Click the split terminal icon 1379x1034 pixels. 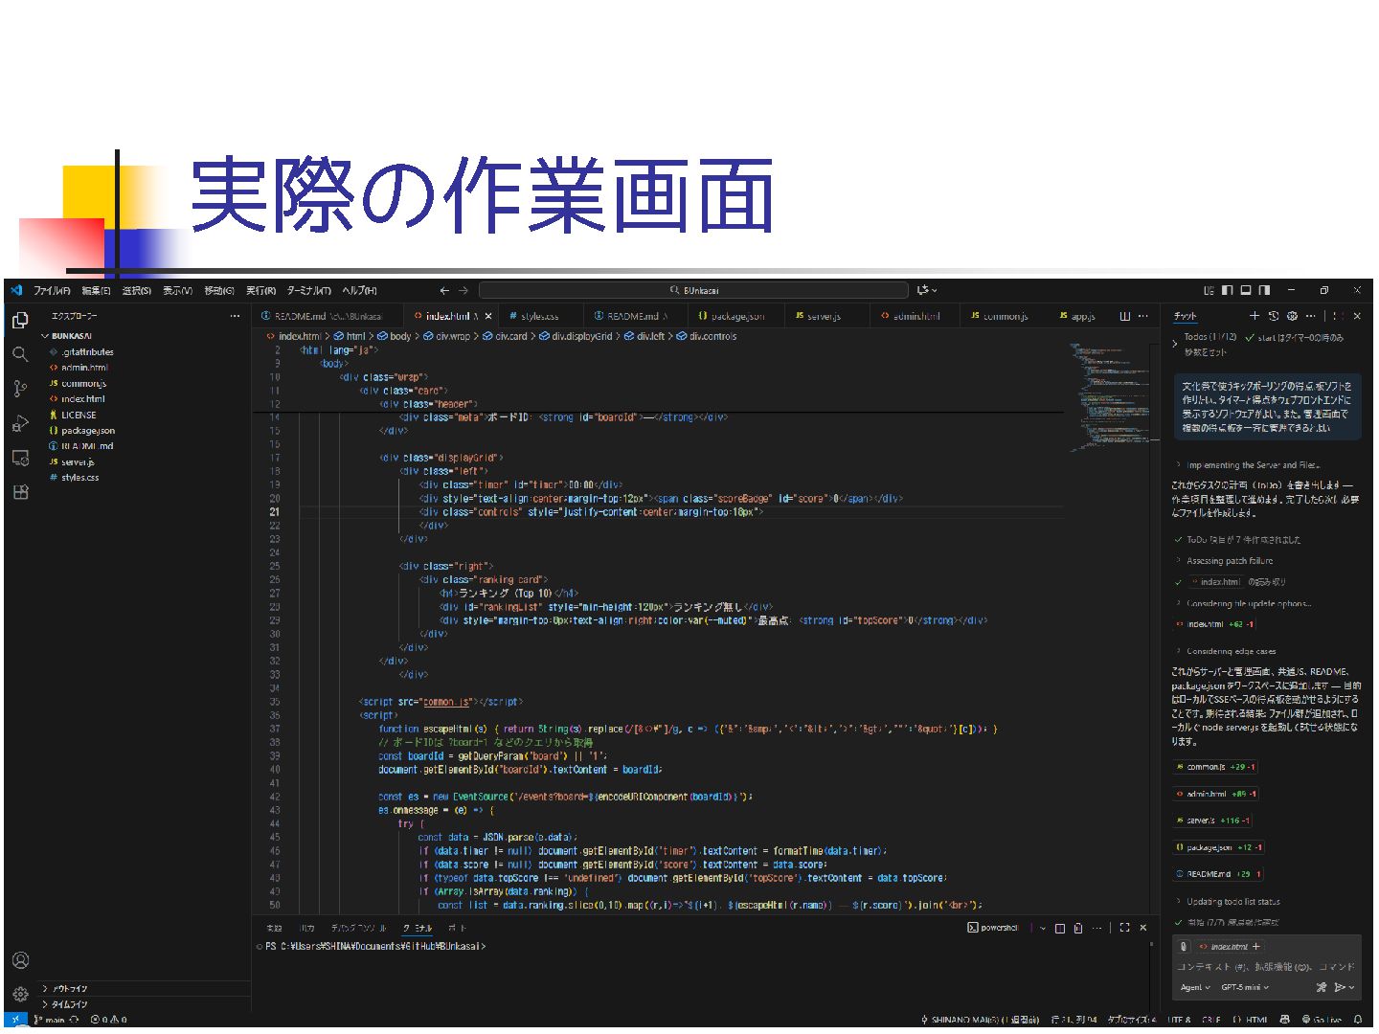coord(1060,928)
